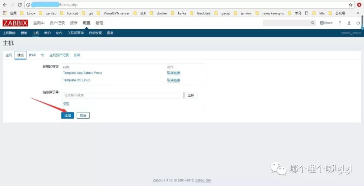Open the jenkins bookmark folder
This screenshot has width=364, height=186.
[x=243, y=13]
